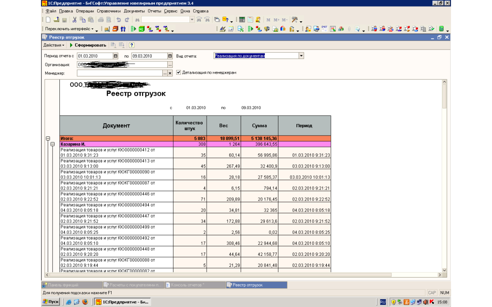The height and width of the screenshot is (307, 492).
Task: Open the calendar icon in toolbar
Action: 250,20
